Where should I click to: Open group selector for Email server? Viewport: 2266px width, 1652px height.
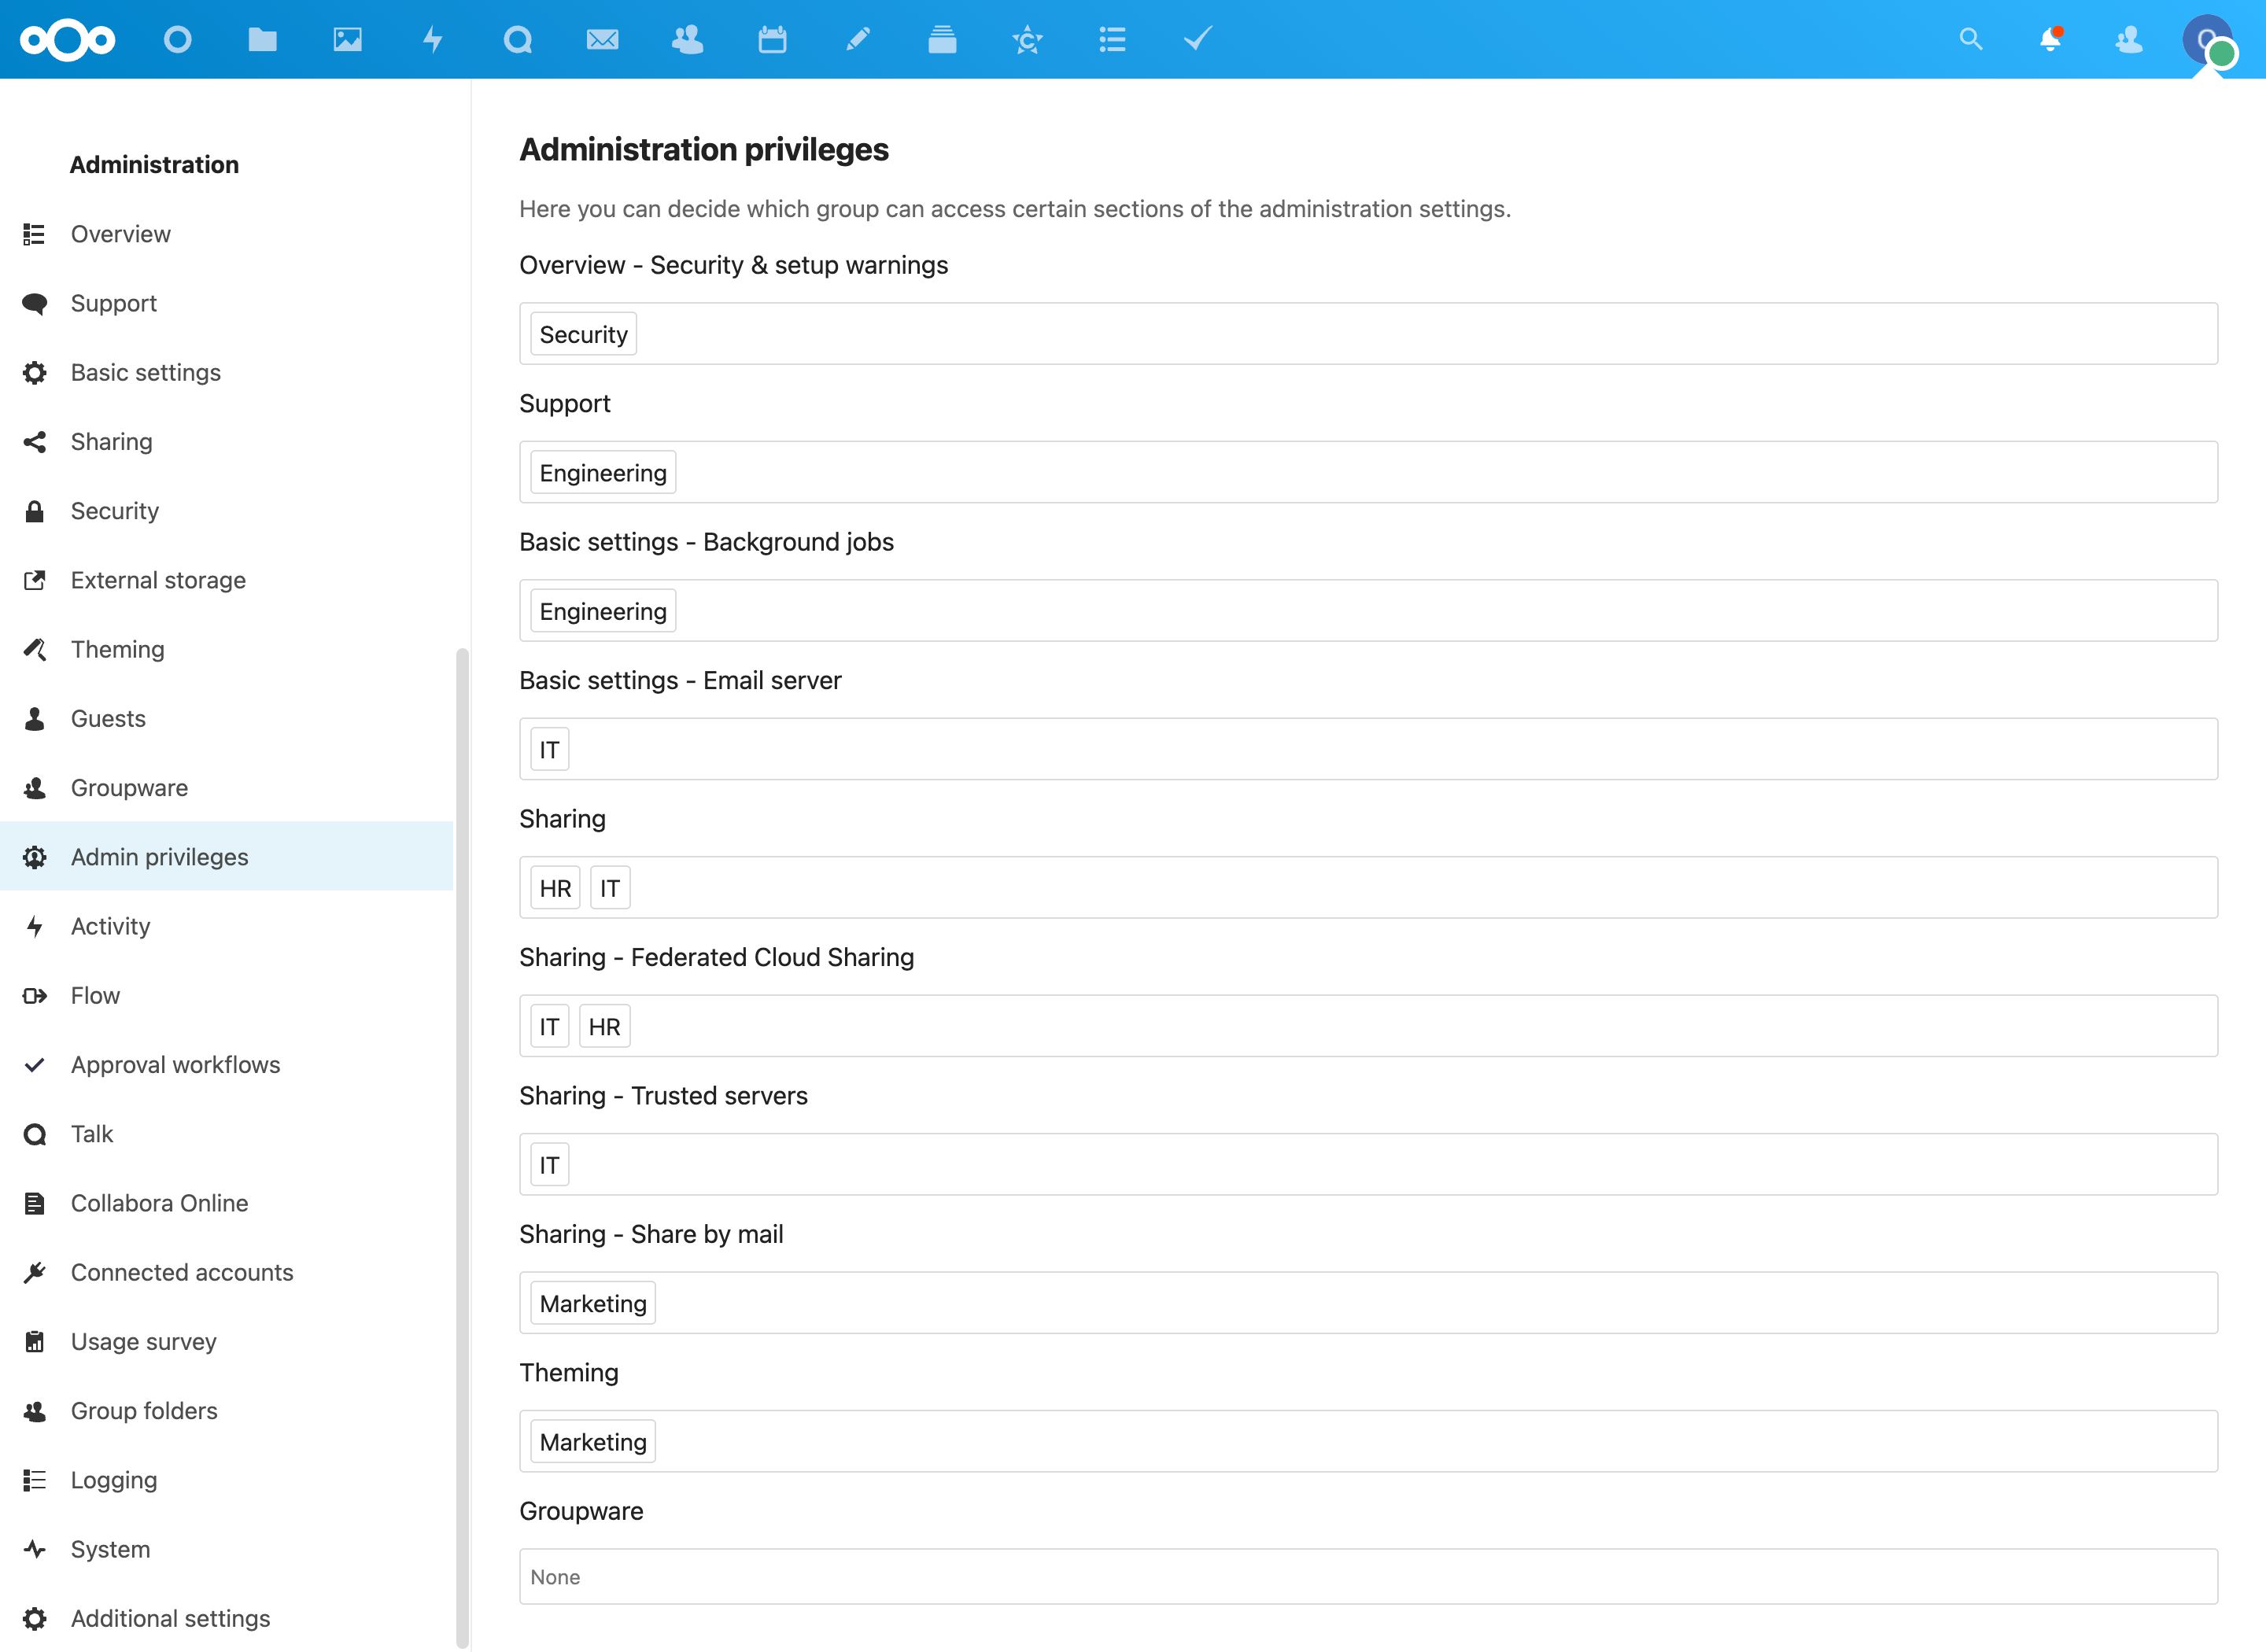[1368, 749]
